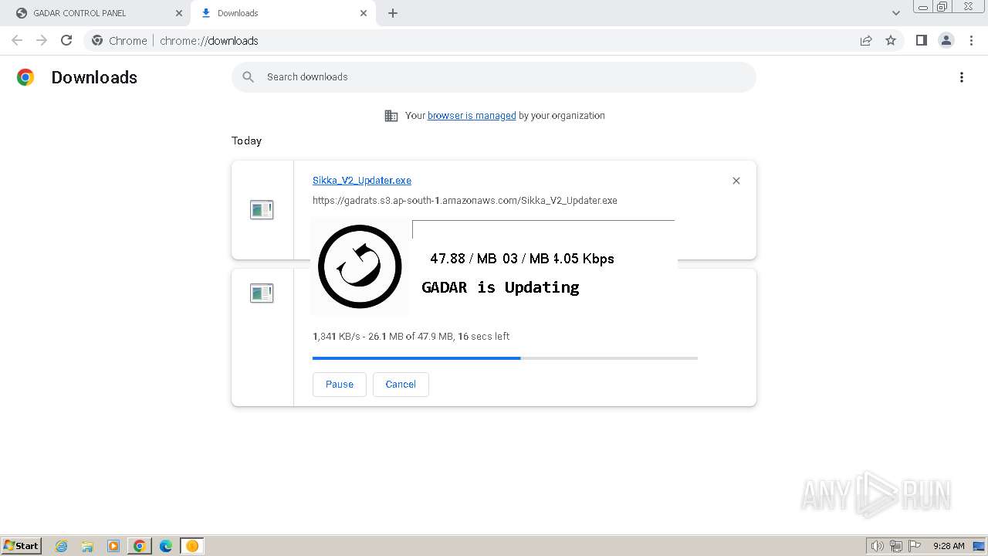Open a new browser tab
The height and width of the screenshot is (556, 988).
[393, 13]
